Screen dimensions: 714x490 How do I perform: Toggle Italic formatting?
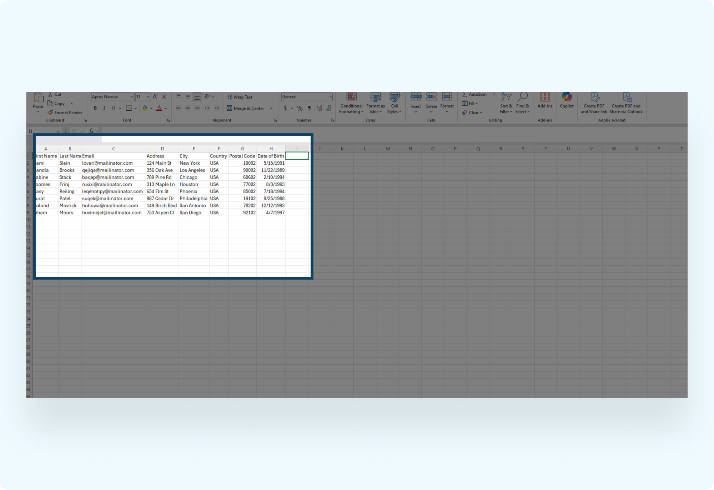[104, 108]
